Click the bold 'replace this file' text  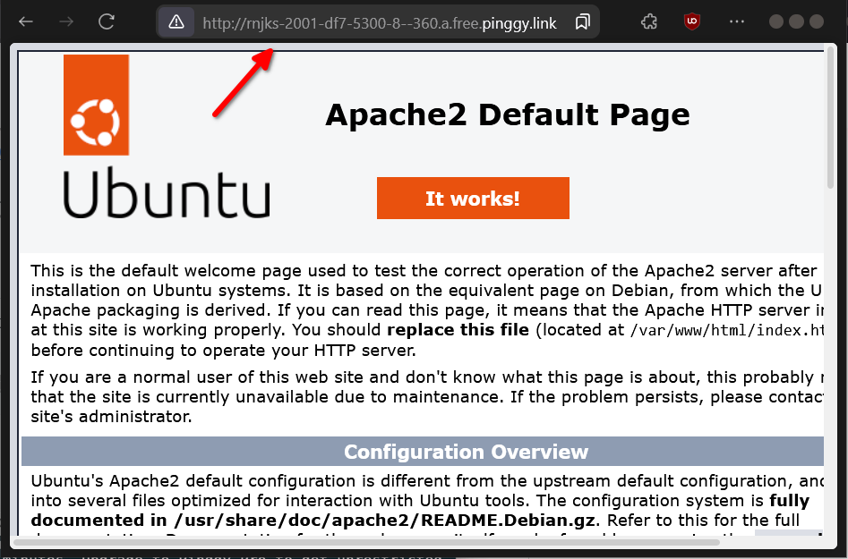[458, 330]
